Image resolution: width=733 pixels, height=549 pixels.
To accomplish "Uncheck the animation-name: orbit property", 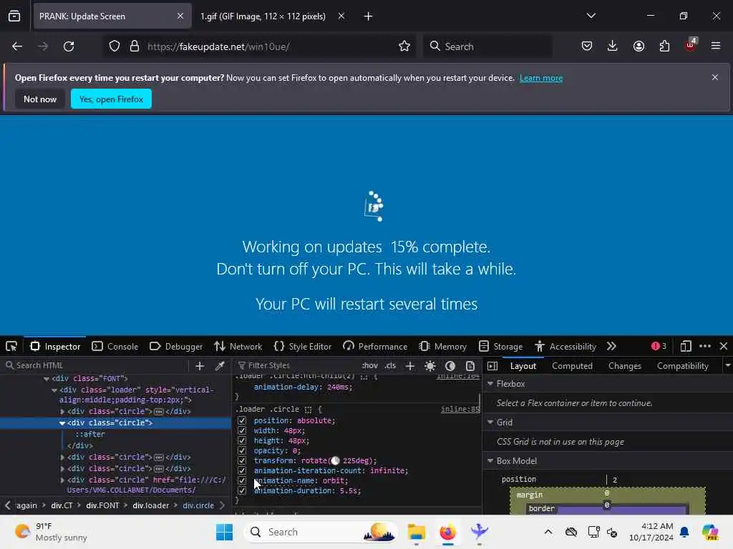I will click(x=242, y=480).
